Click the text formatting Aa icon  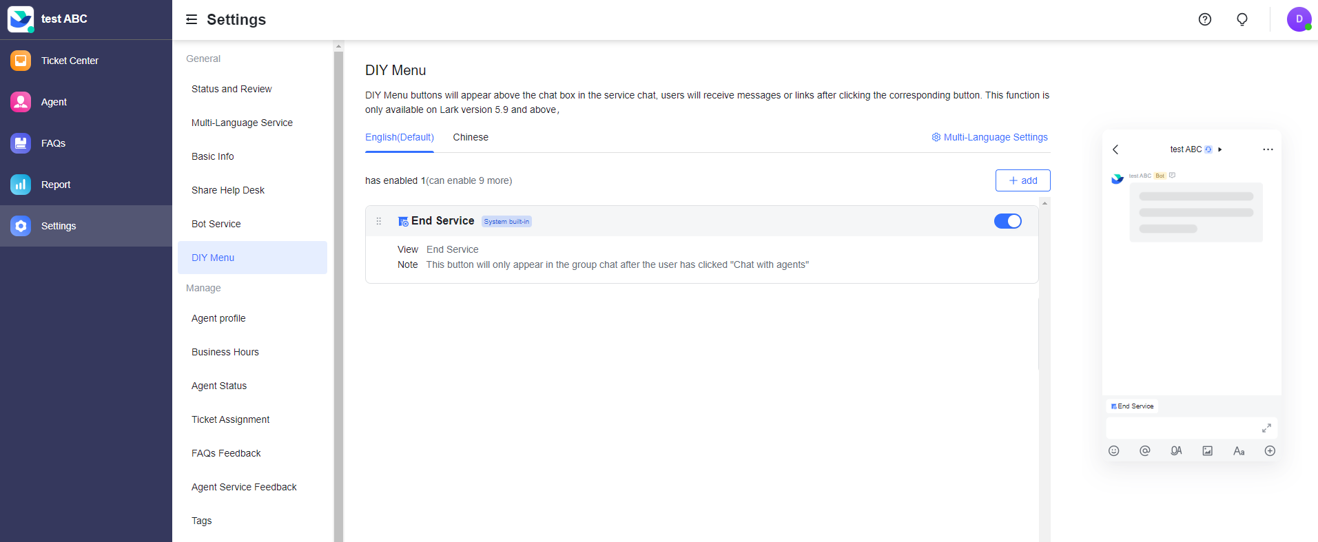point(1239,451)
